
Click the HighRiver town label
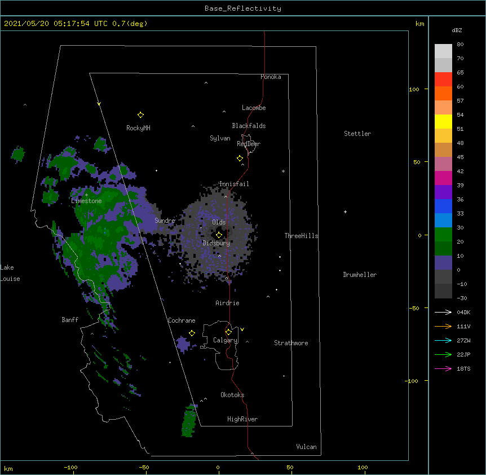[x=242, y=419]
